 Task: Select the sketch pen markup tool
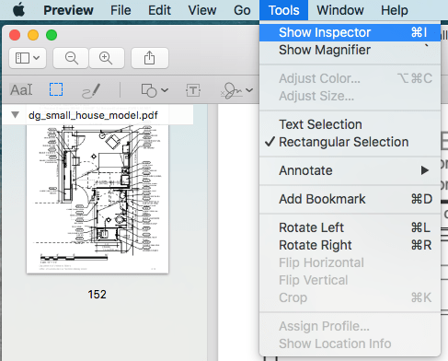91,90
